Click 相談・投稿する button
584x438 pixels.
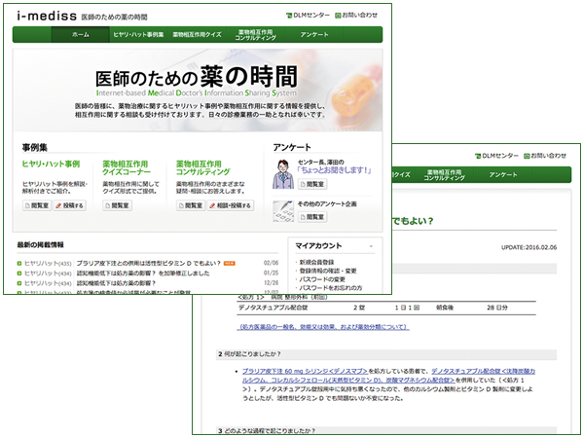tap(231, 205)
